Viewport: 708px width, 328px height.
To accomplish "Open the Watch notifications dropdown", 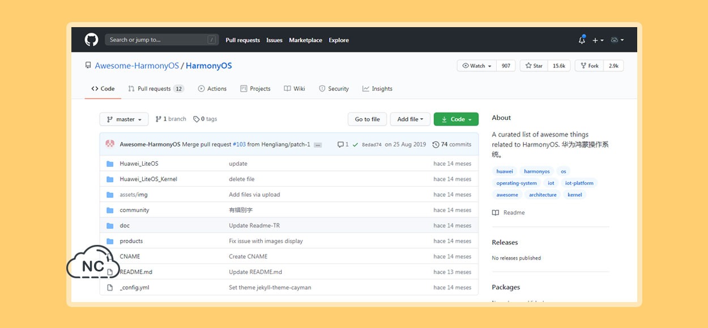I will pyautogui.click(x=477, y=66).
